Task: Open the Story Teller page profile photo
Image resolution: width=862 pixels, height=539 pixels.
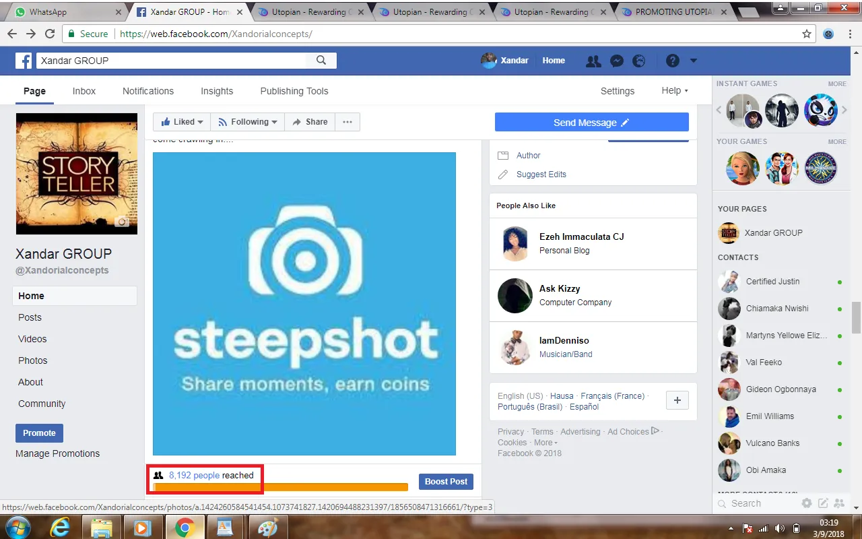Action: pyautogui.click(x=77, y=174)
